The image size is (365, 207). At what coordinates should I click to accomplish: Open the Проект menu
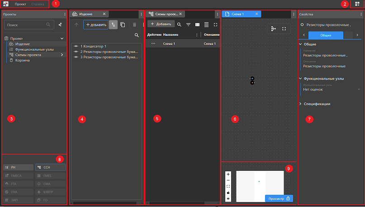click(20, 4)
